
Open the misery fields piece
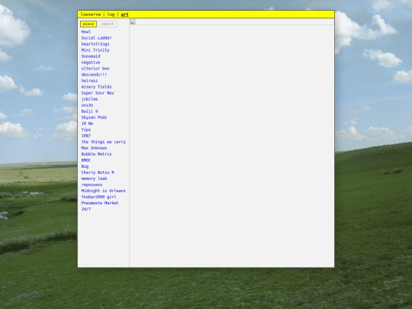[96, 87]
